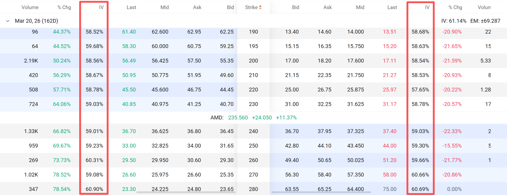Click the puts-side Mid column header
This screenshot has width=507, height=195.
[360, 7]
